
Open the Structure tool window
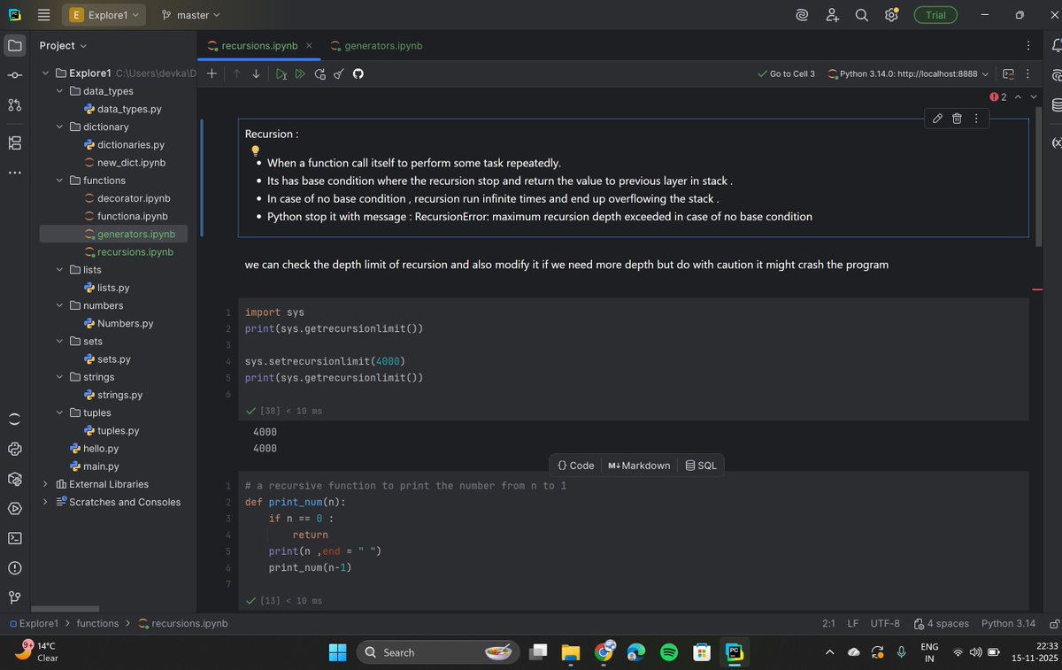point(15,143)
